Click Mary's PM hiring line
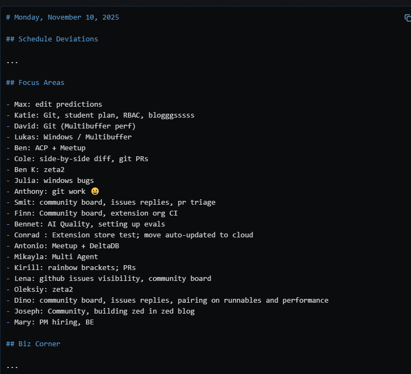This screenshot has width=411, height=374. point(50,322)
